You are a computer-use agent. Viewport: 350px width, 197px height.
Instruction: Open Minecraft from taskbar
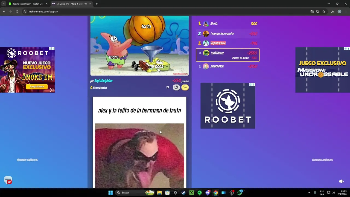click(191, 193)
